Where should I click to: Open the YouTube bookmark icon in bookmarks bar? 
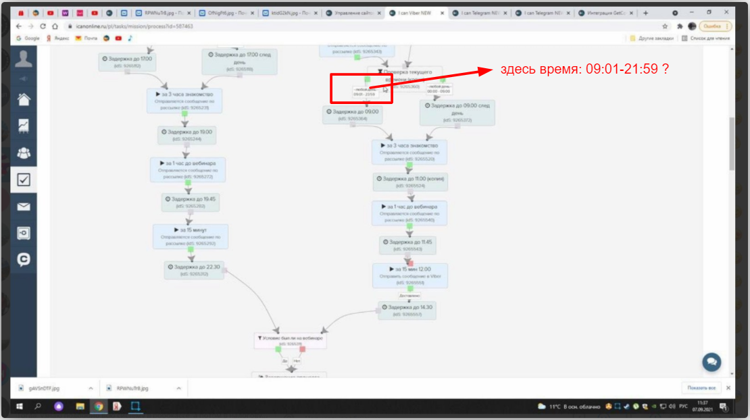[118, 38]
